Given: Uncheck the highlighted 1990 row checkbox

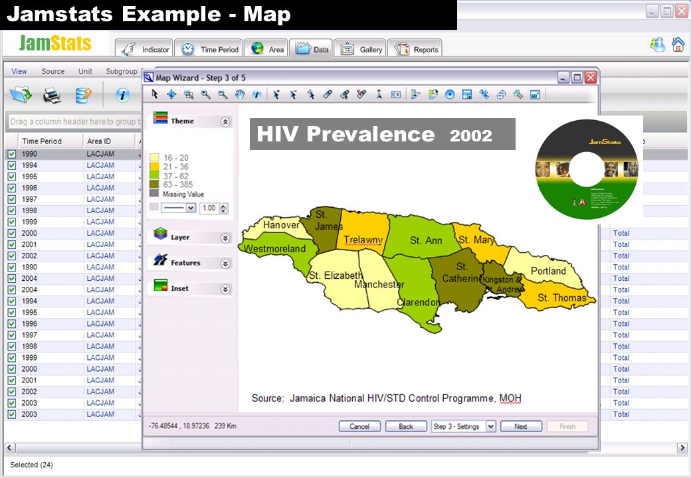Looking at the screenshot, I should [12, 154].
